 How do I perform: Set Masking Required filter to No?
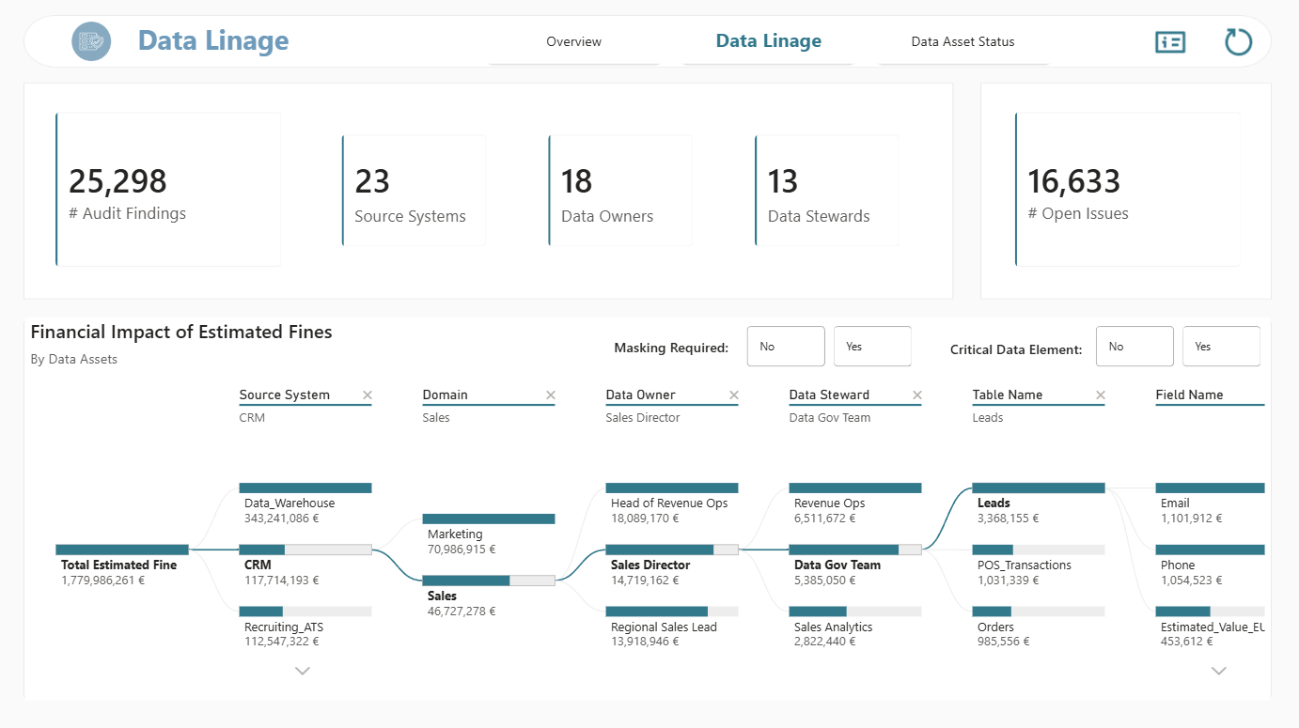(x=786, y=347)
